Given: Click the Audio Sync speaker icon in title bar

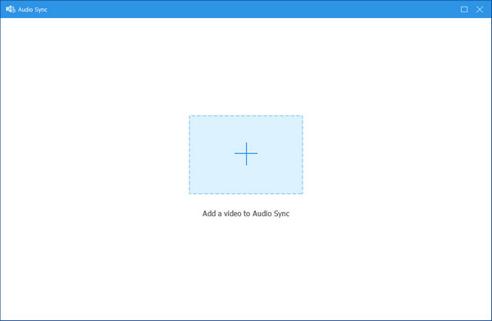Looking at the screenshot, I should point(11,9).
